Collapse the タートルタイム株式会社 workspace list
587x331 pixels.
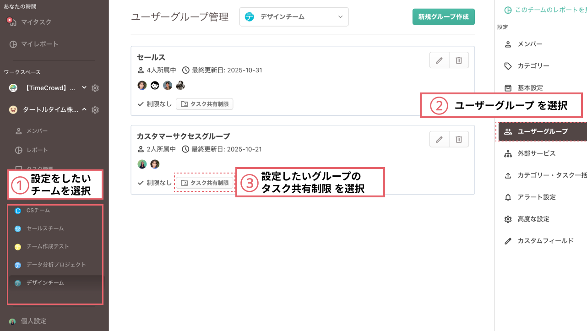[x=84, y=109]
